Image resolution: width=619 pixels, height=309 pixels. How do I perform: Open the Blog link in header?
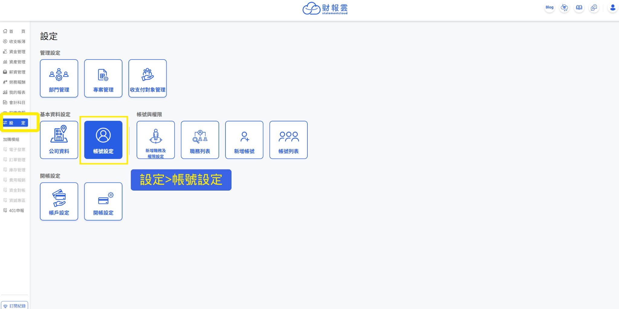point(549,8)
